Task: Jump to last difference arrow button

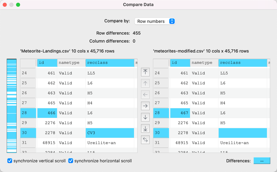Action: click(145, 129)
